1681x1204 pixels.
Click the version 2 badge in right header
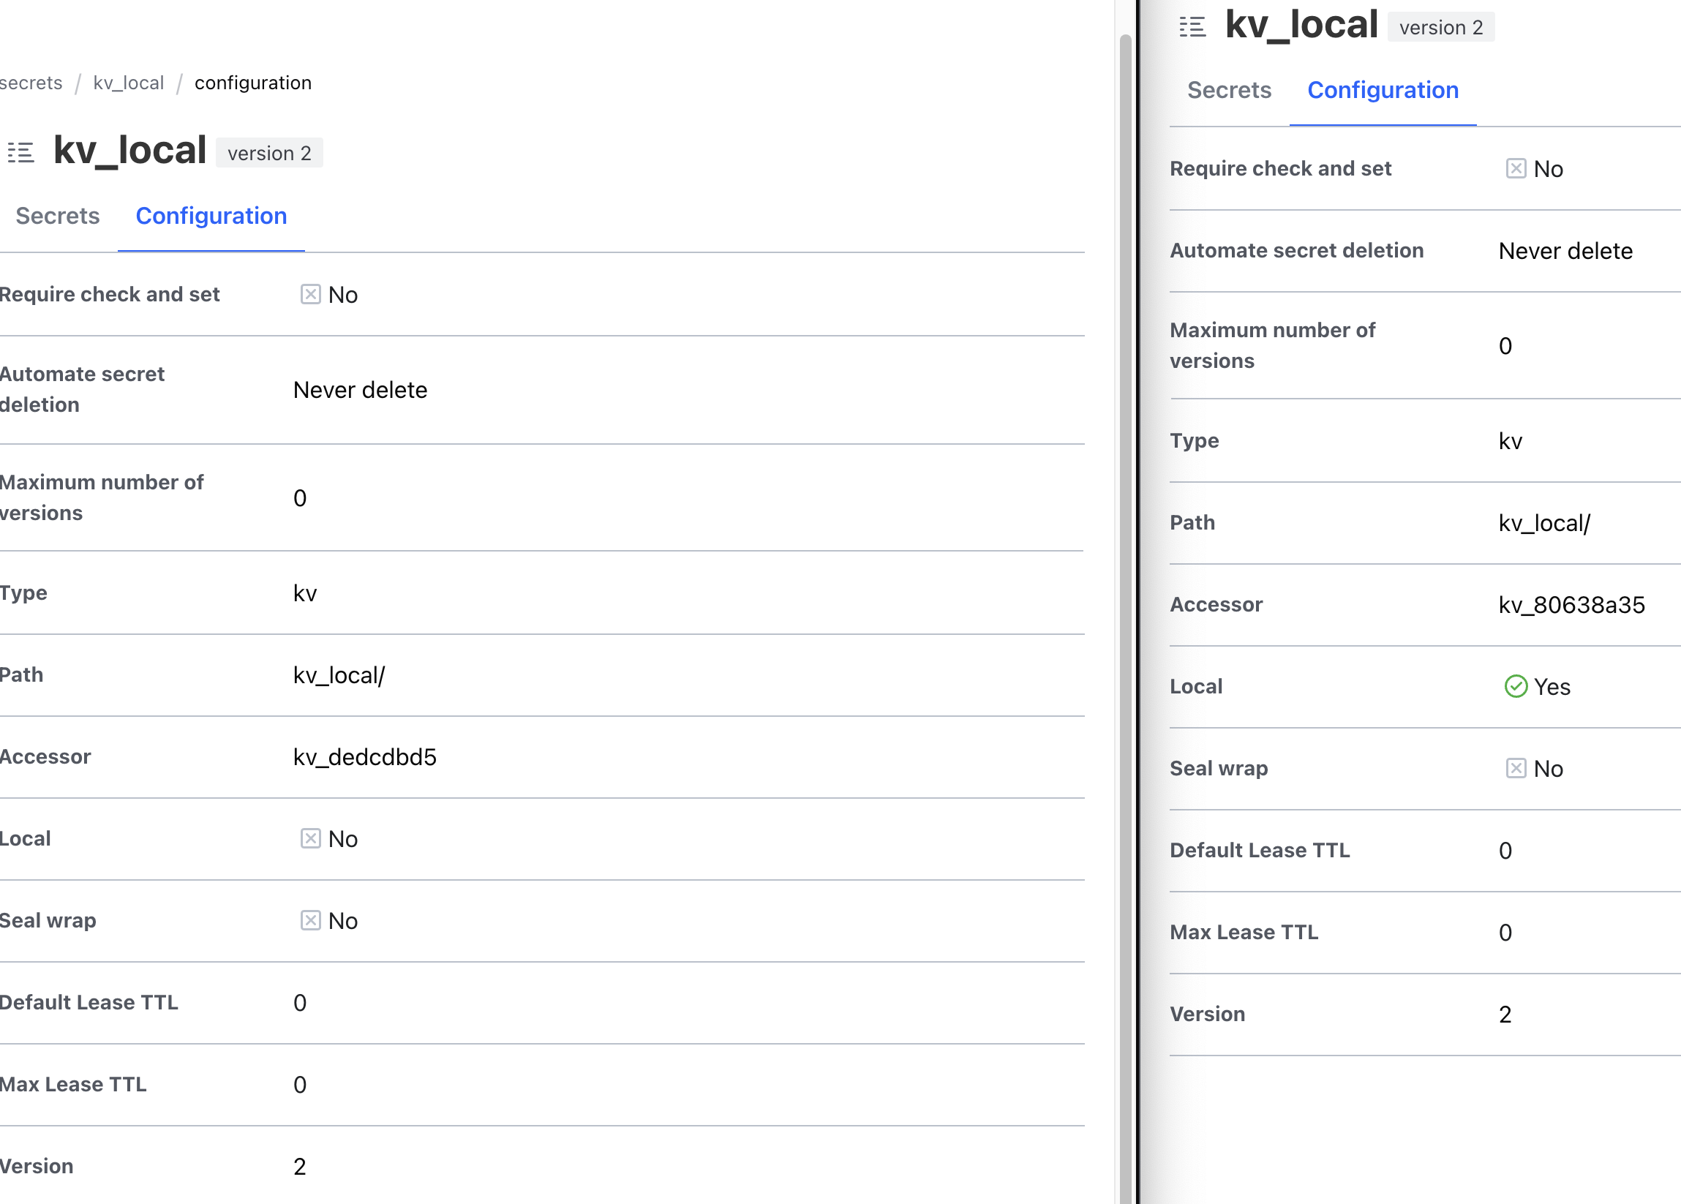click(1440, 27)
